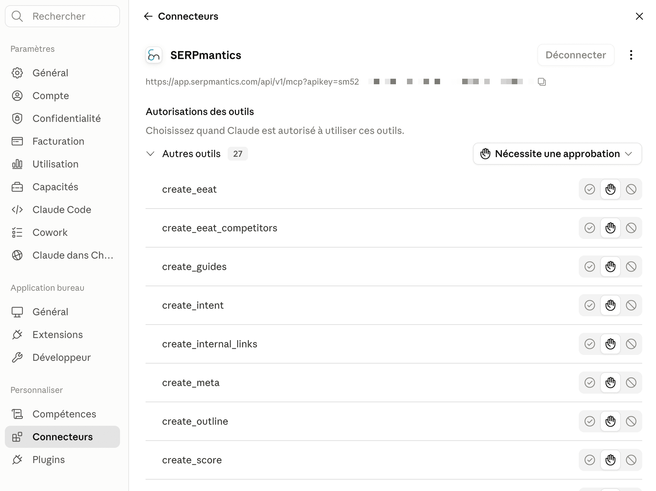
Task: Click the SERPmantics API URL text
Action: click(x=252, y=82)
